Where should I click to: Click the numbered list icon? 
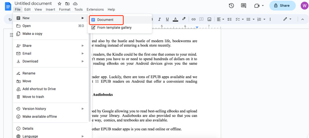click(x=259, y=19)
